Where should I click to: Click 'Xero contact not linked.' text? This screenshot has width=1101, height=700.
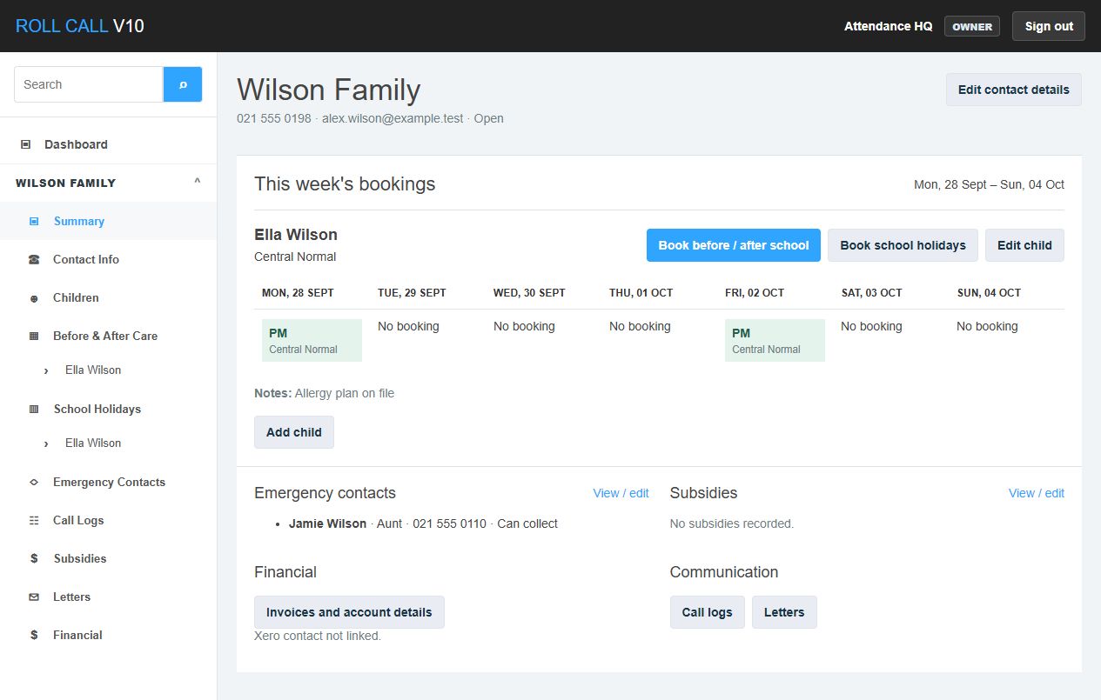pyautogui.click(x=318, y=636)
